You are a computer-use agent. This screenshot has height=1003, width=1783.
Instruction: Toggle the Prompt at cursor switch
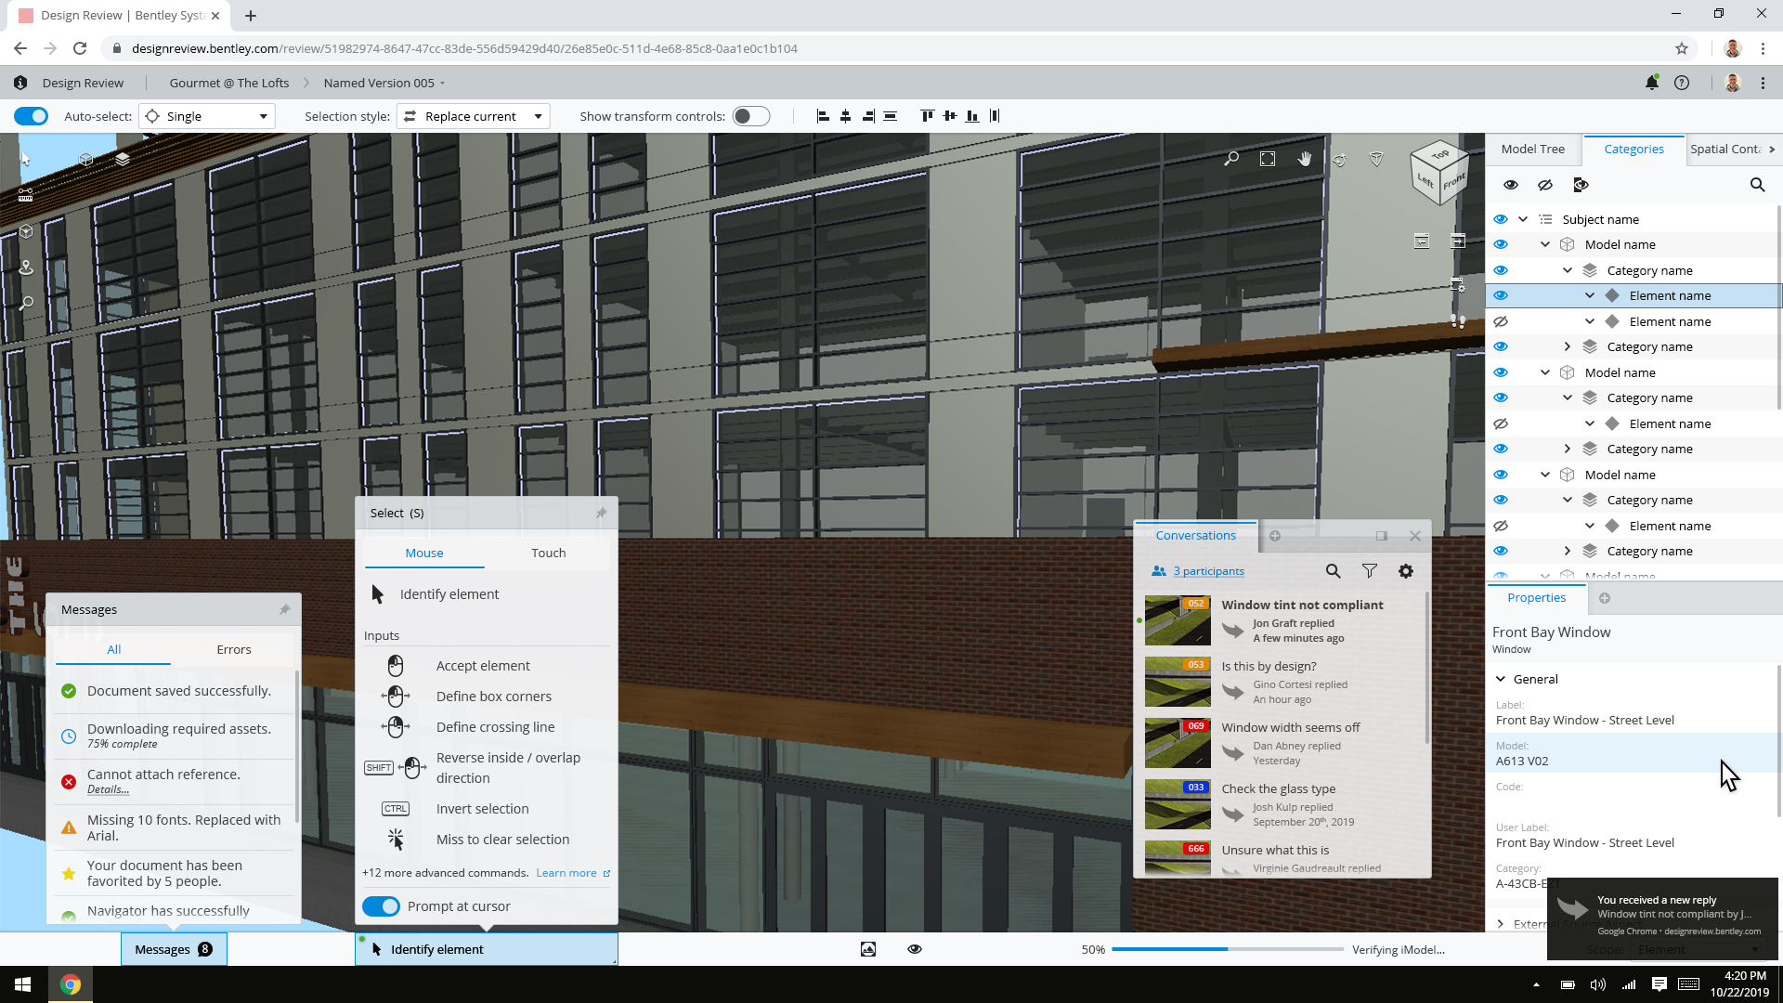381,906
